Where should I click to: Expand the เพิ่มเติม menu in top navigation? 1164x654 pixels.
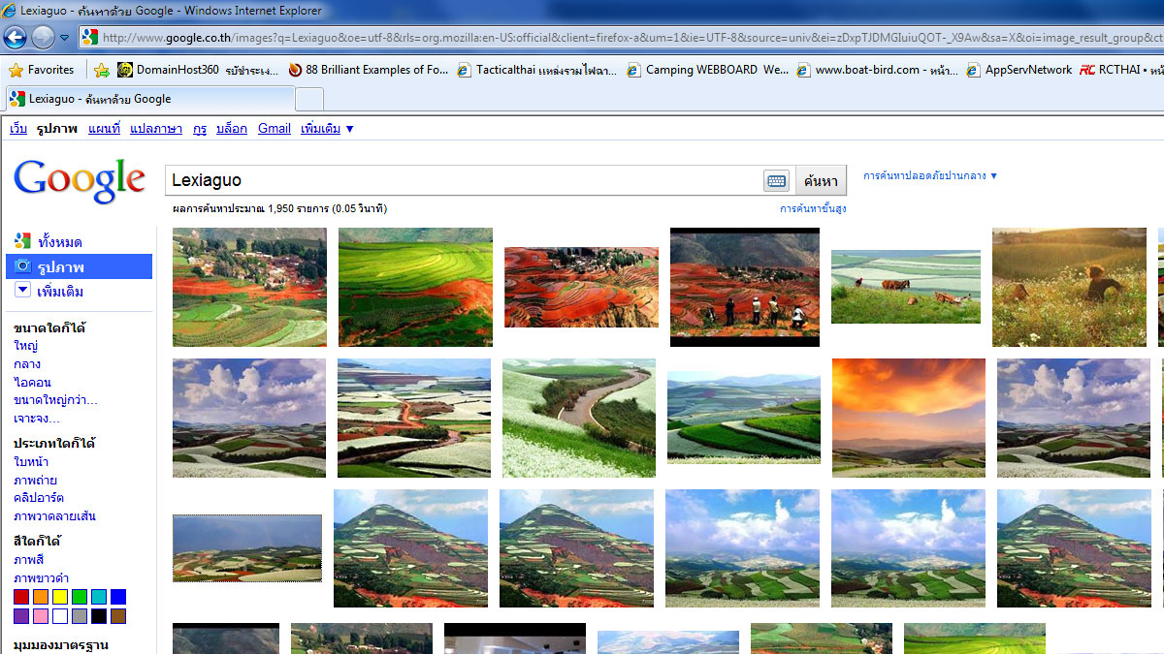327,129
